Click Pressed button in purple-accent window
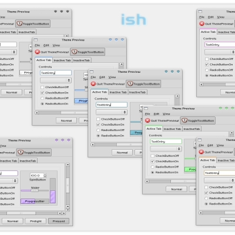The height and width of the screenshot is (235, 235). click(x=59, y=221)
